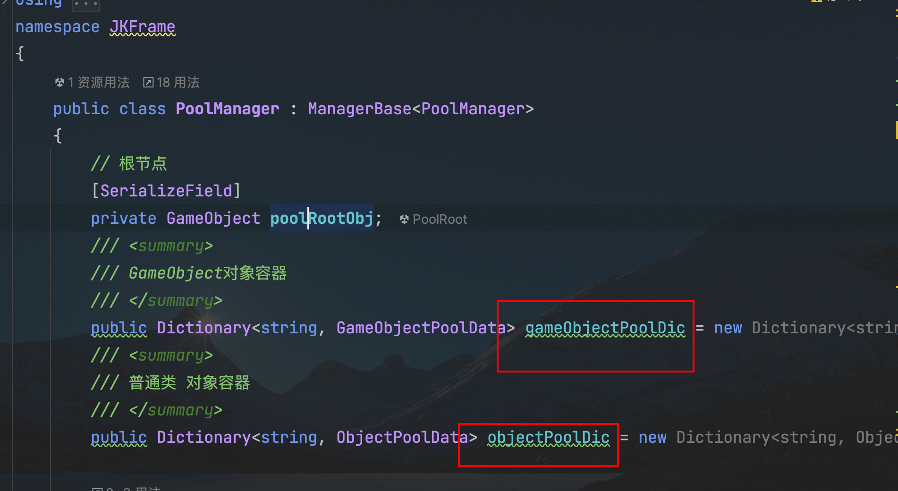Click the PoolManager class name
Screen dimensions: 898x491
point(227,109)
